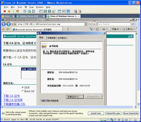Open the Snapshot Manager toolbar icon

[34, 11]
